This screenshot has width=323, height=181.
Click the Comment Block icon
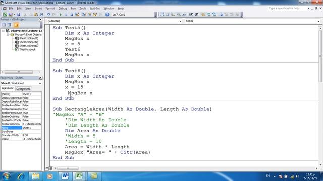[x=208, y=15]
